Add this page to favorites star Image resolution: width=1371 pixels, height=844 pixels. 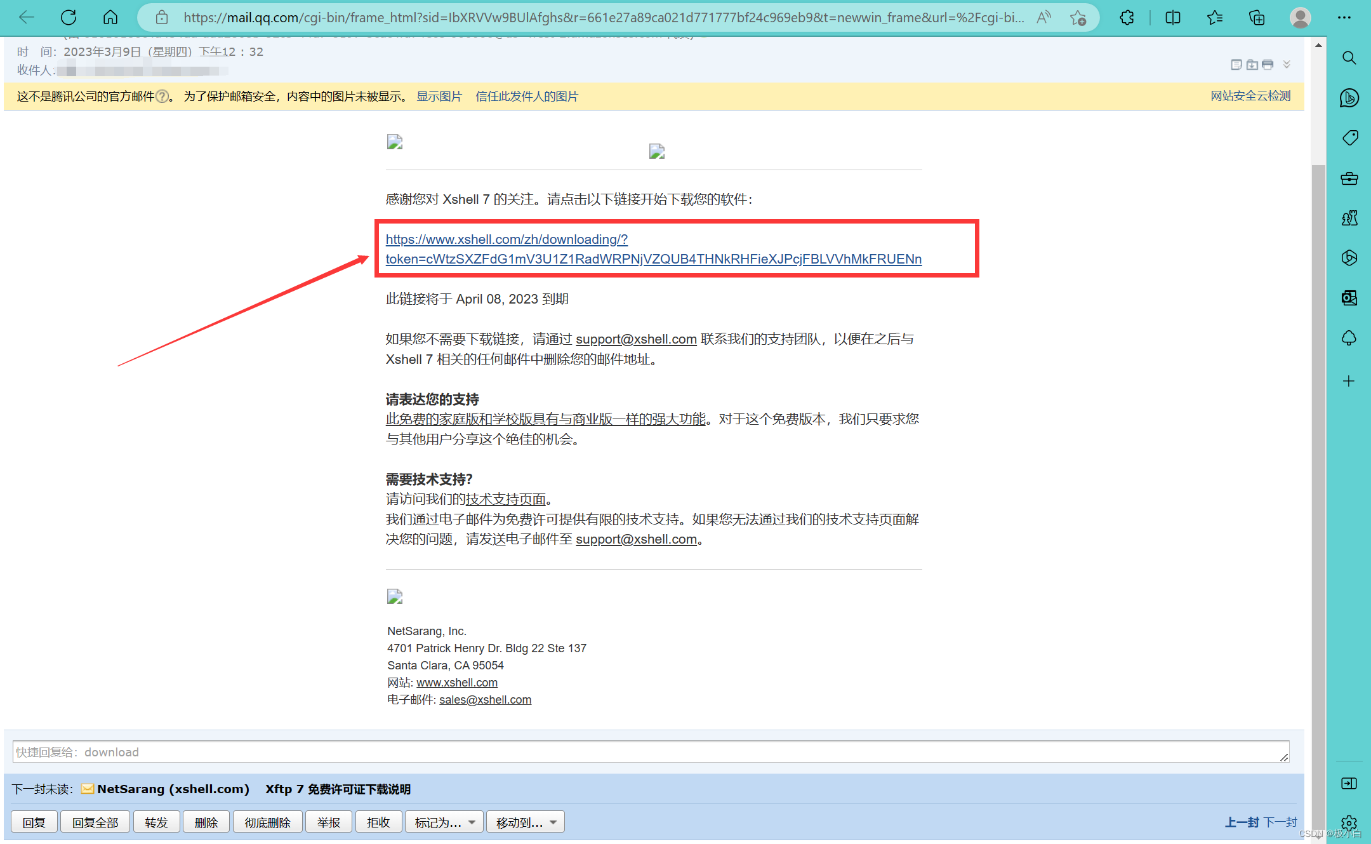(1078, 18)
